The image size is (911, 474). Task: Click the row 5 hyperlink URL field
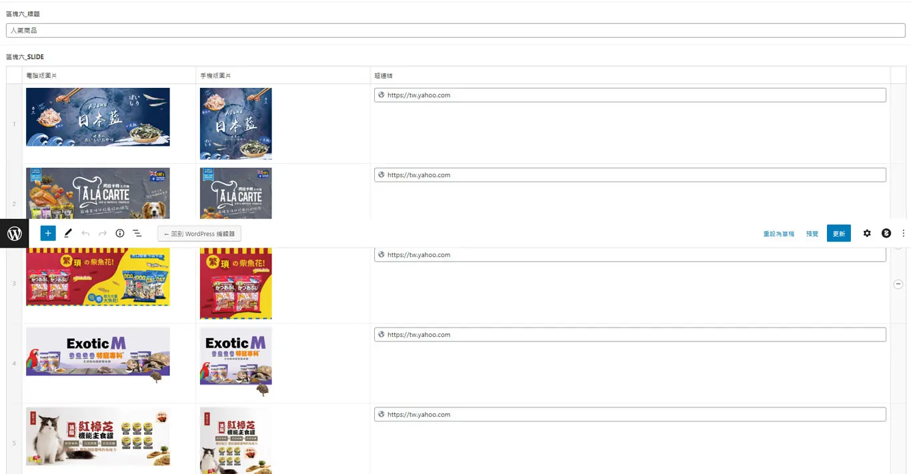click(630, 415)
